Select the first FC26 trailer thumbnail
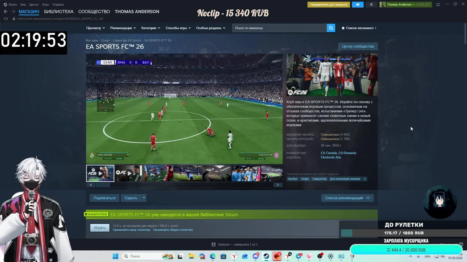This screenshot has width=467, height=262. tap(100, 173)
